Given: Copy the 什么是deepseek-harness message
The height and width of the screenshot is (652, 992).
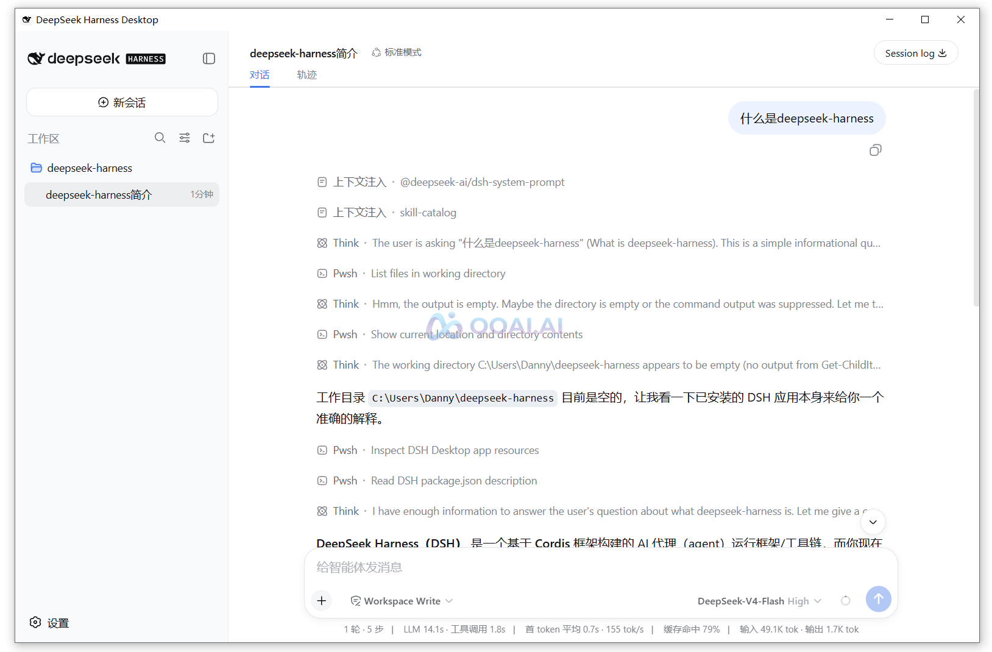Looking at the screenshot, I should click(x=876, y=150).
